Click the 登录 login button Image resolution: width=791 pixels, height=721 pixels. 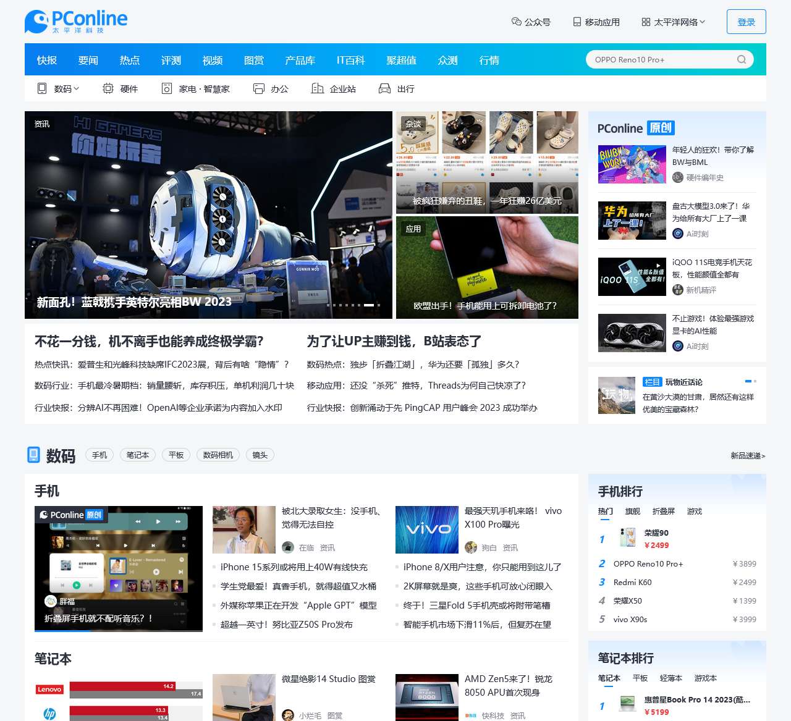747,22
